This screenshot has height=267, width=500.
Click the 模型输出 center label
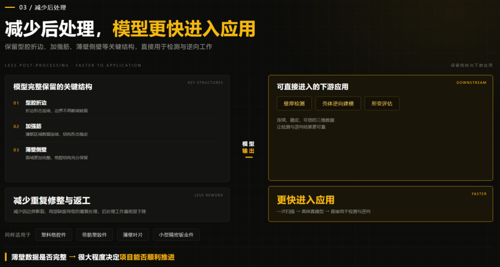point(249,148)
